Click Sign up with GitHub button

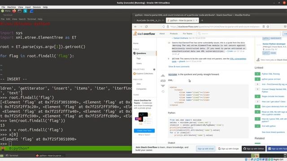(x=254, y=149)
